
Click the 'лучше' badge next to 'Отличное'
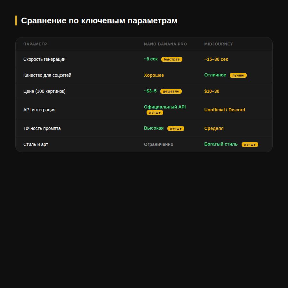click(238, 75)
